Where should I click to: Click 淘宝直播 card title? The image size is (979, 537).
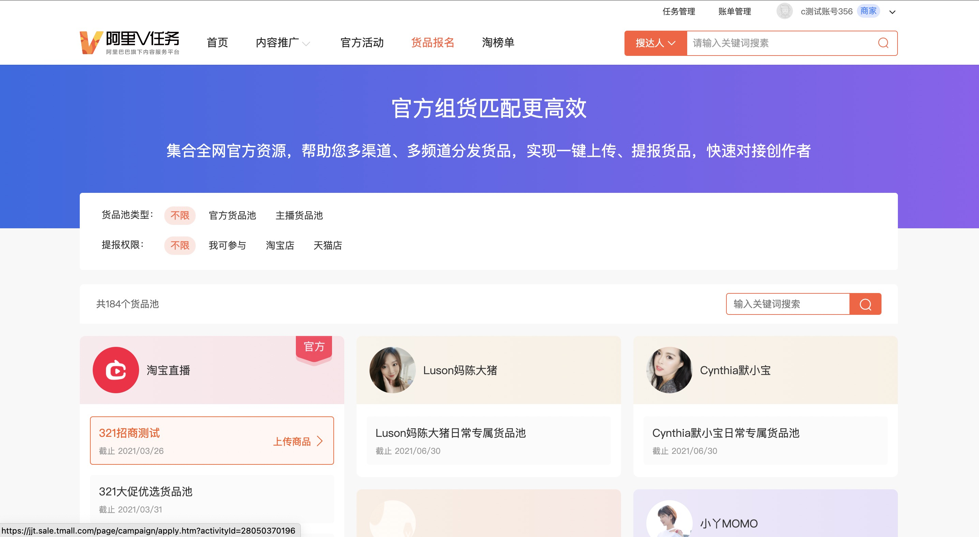coord(168,370)
